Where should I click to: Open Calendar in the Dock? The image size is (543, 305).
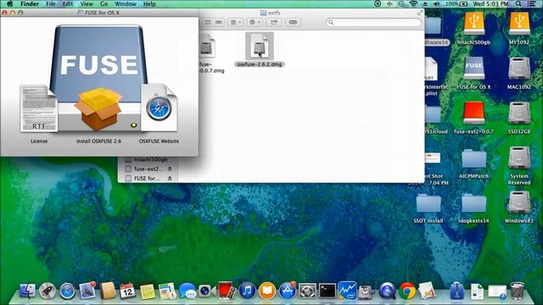tap(127, 291)
